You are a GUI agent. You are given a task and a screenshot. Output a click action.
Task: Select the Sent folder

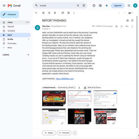(15, 35)
